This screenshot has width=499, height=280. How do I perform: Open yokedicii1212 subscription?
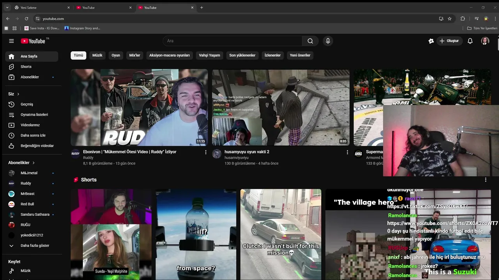pyautogui.click(x=32, y=235)
